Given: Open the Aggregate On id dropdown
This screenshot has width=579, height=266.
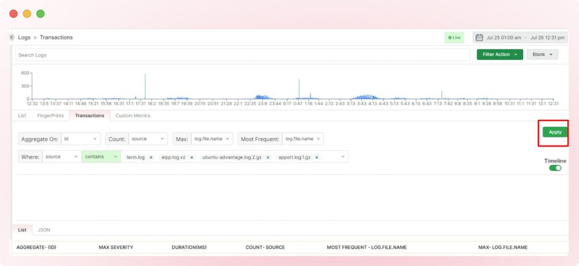Looking at the screenshot, I should (81, 139).
